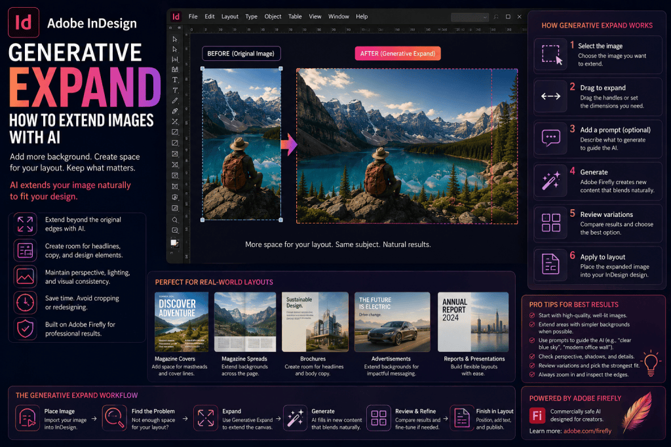Image resolution: width=671 pixels, height=447 pixels.
Task: Open the Help menu
Action: click(362, 16)
